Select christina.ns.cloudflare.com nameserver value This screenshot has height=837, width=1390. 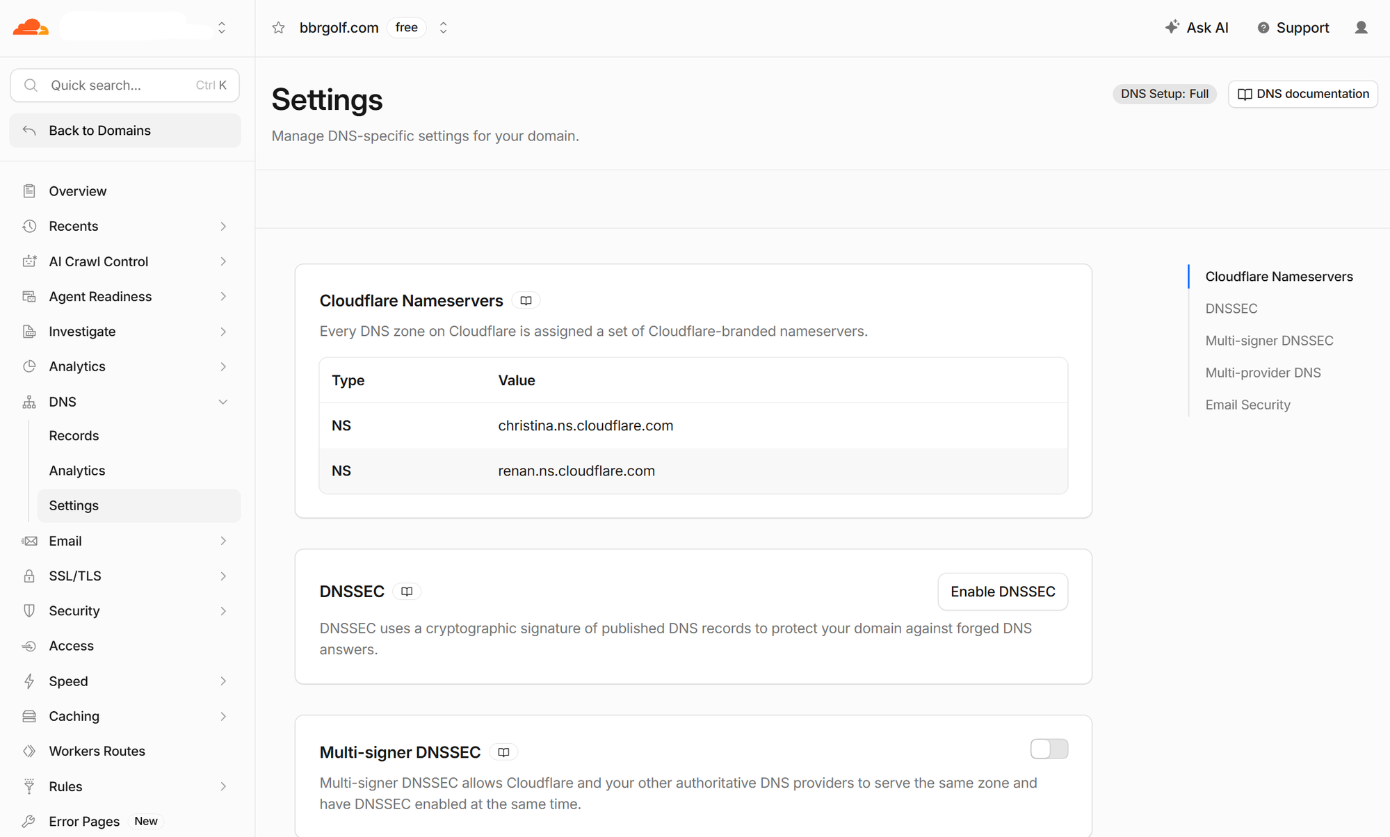585,425
